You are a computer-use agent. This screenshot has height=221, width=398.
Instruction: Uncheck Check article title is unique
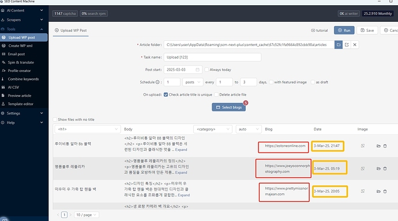pyautogui.click(x=166, y=95)
